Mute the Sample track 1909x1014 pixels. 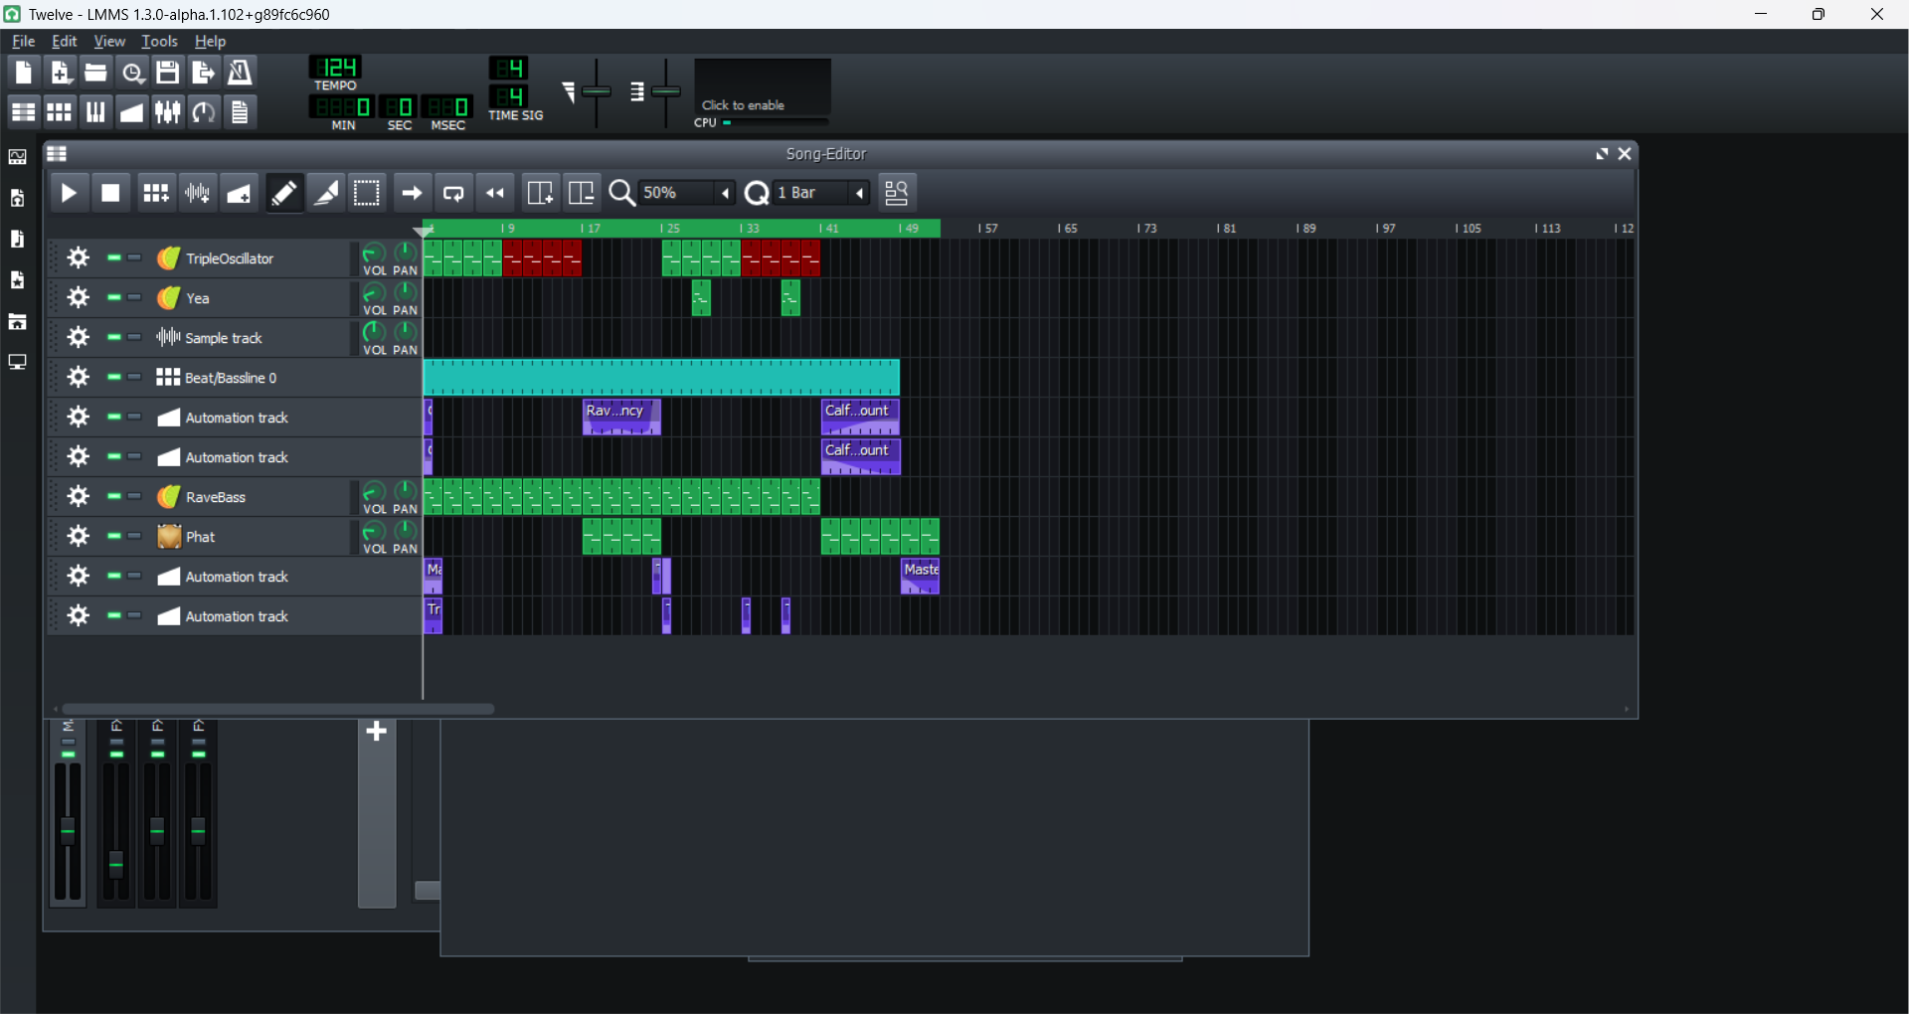coord(114,338)
